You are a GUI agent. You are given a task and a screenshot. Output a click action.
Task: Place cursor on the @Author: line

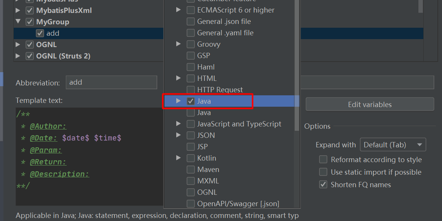(48, 126)
